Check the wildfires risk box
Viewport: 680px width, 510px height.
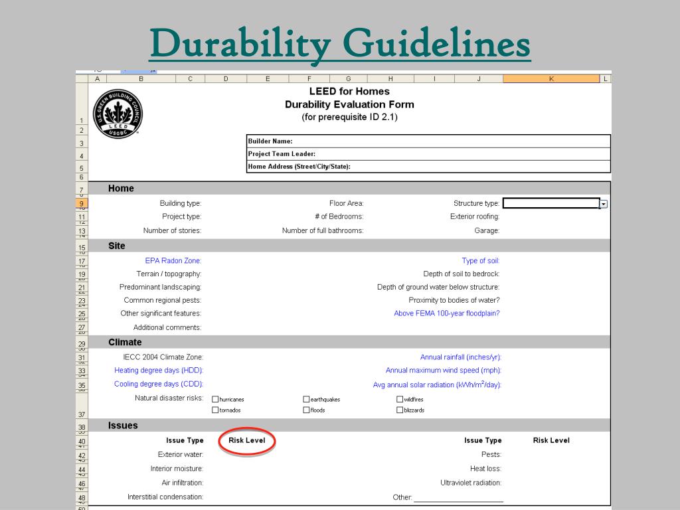tap(400, 399)
